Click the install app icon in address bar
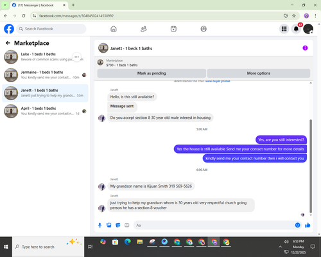The image size is (321, 257). (x=286, y=16)
